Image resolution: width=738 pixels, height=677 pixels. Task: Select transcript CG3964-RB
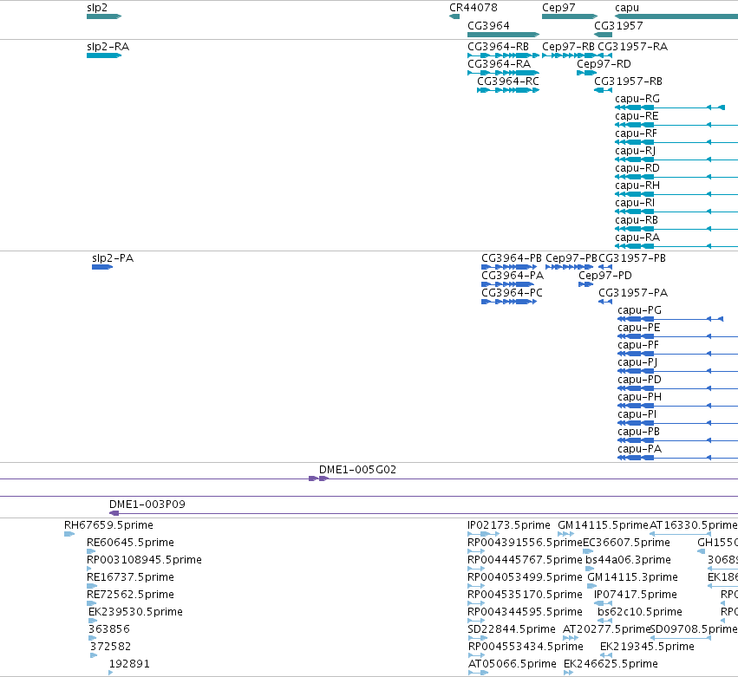point(503,55)
